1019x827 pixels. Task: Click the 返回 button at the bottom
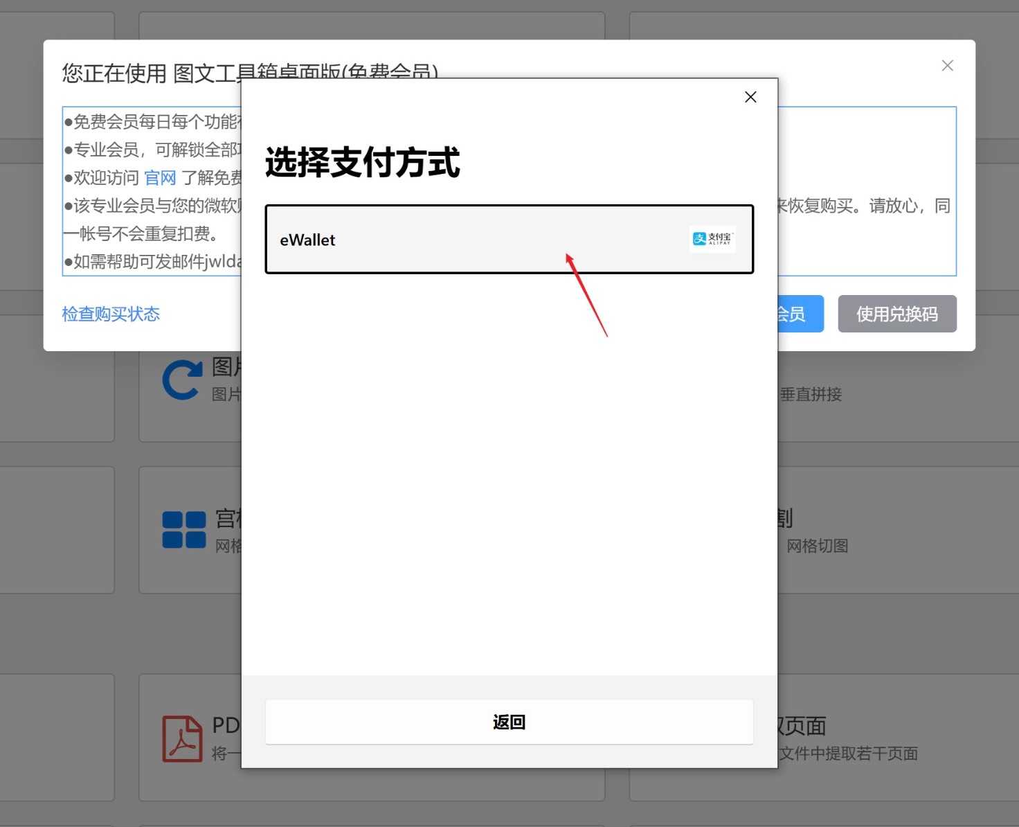pyautogui.click(x=509, y=722)
